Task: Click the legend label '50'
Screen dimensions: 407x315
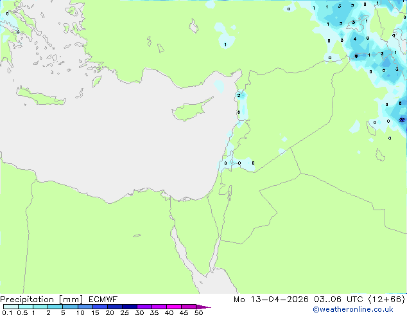Action: (198, 312)
